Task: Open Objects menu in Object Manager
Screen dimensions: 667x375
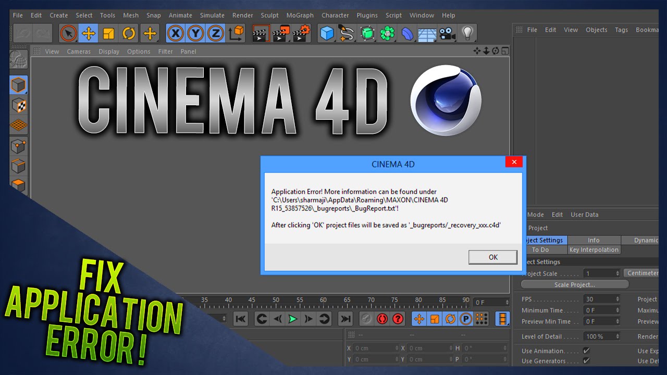Action: pos(596,30)
